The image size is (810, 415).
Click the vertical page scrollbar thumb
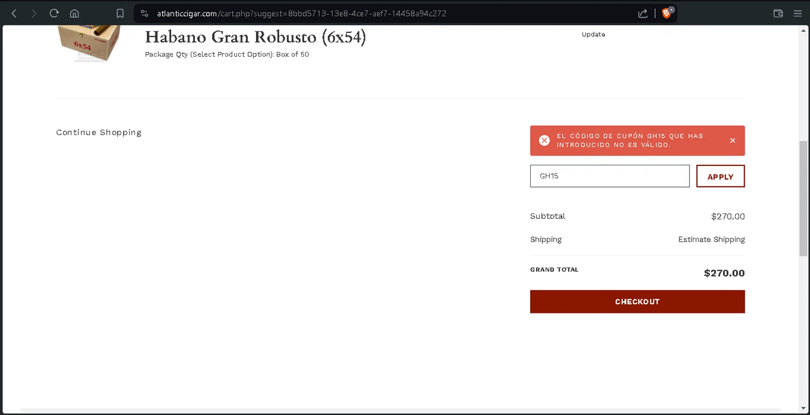pyautogui.click(x=804, y=198)
